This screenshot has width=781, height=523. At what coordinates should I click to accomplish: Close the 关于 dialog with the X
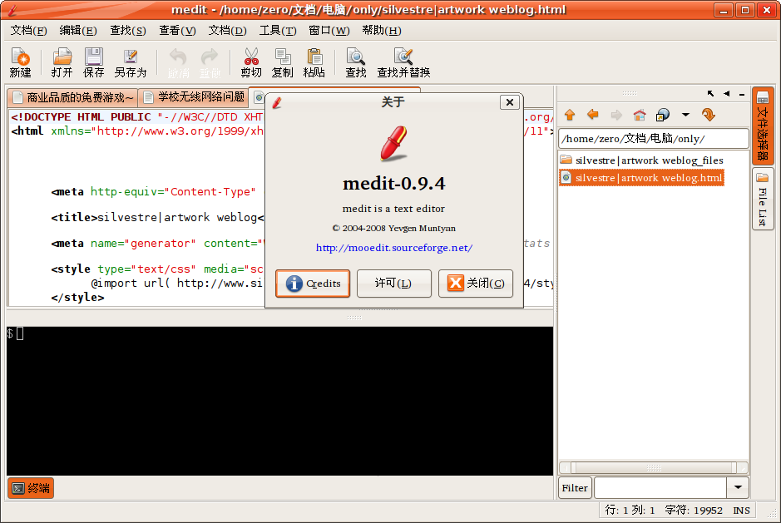point(510,102)
